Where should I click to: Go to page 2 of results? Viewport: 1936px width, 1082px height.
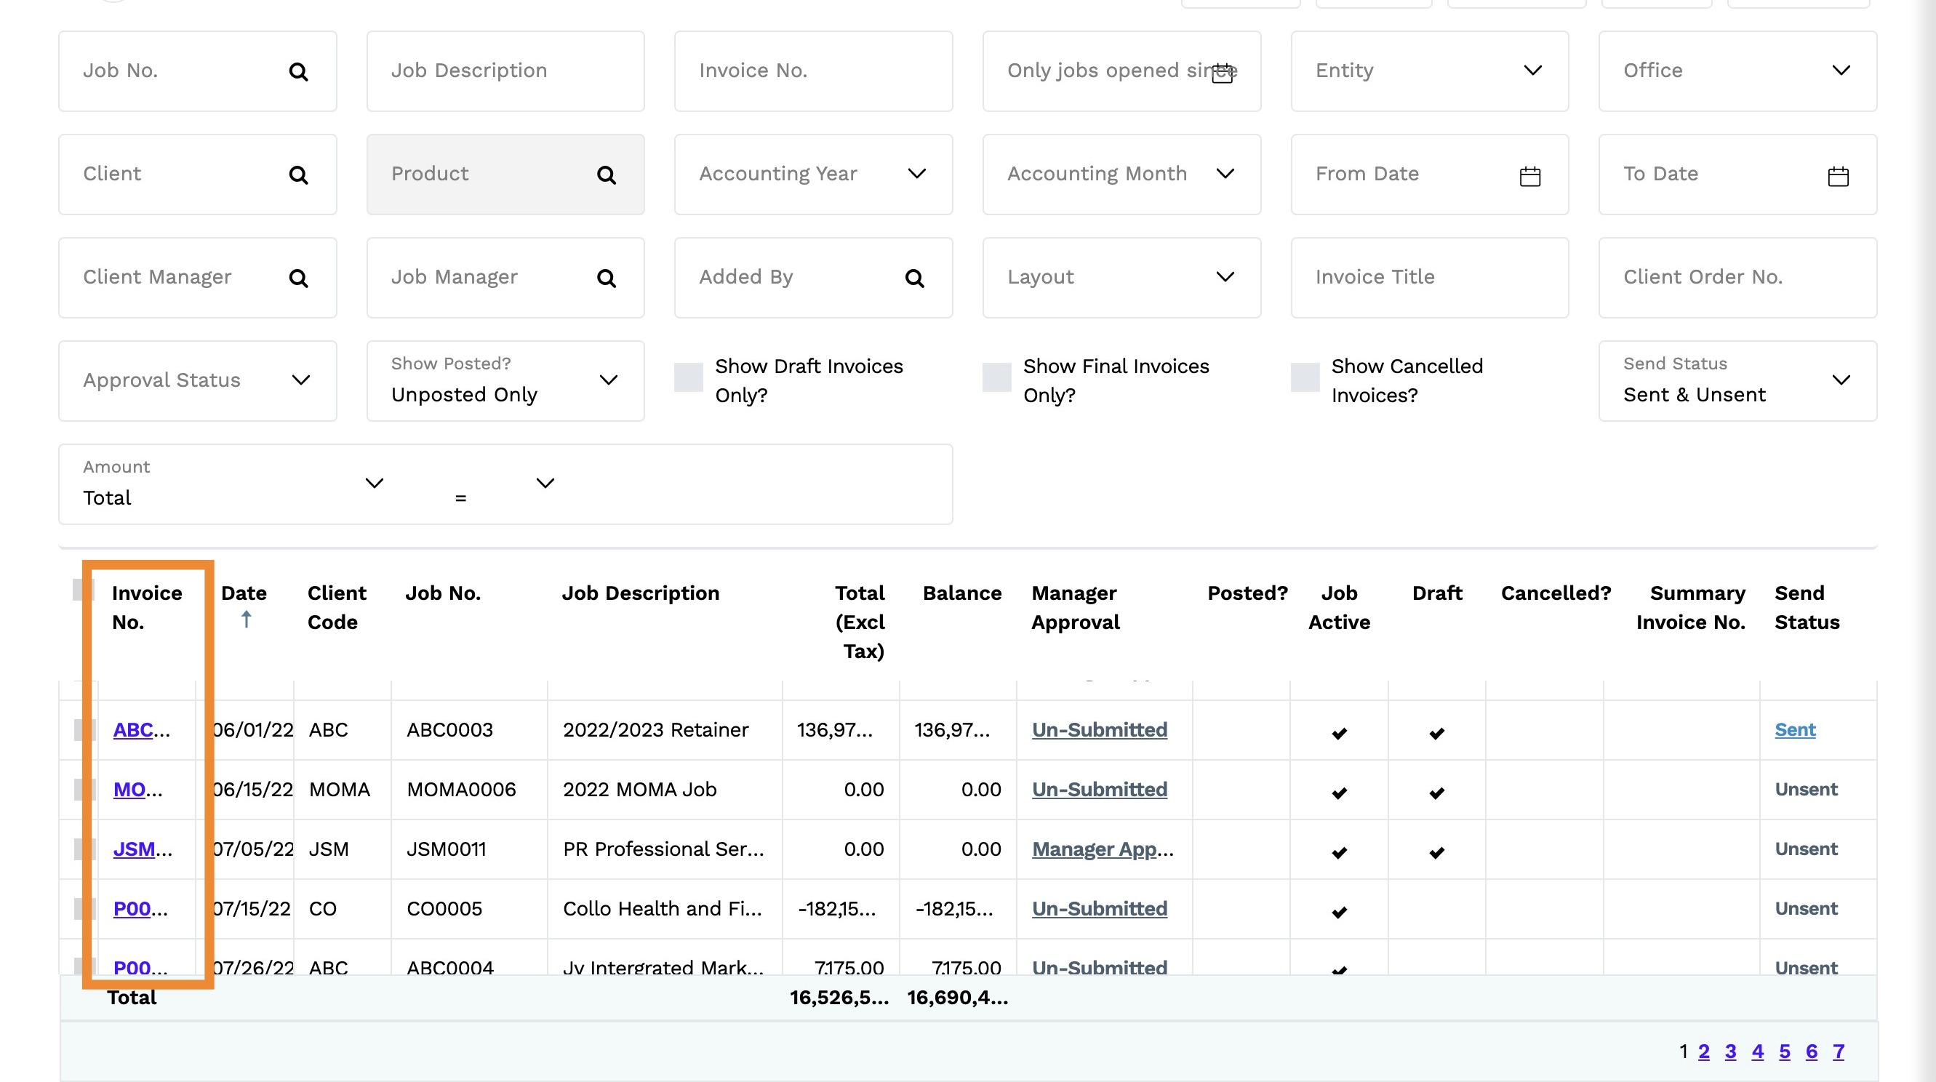pyautogui.click(x=1703, y=1051)
